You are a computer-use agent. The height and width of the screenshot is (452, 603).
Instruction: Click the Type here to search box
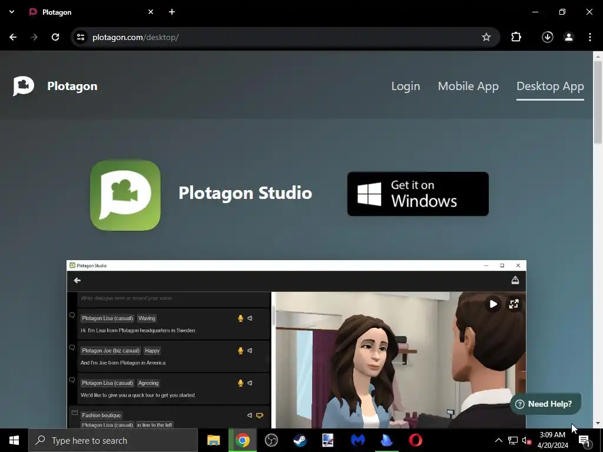(113, 440)
